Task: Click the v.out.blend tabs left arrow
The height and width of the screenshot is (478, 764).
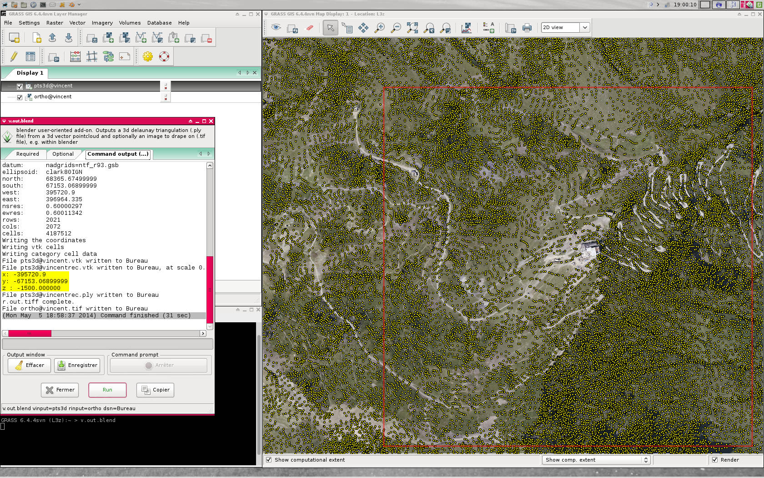Action: [x=201, y=154]
